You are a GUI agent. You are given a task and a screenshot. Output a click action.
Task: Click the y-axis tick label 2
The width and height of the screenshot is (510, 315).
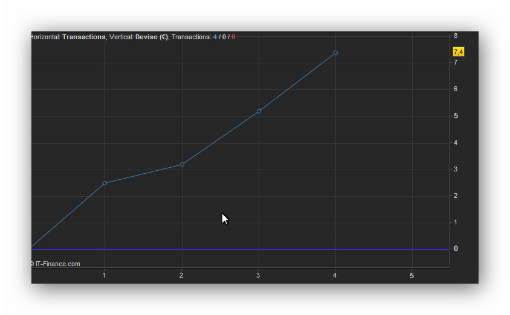click(x=456, y=196)
